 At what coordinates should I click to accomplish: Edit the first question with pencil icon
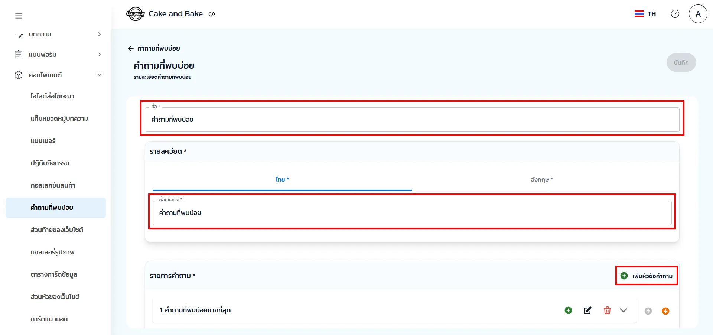click(x=587, y=310)
